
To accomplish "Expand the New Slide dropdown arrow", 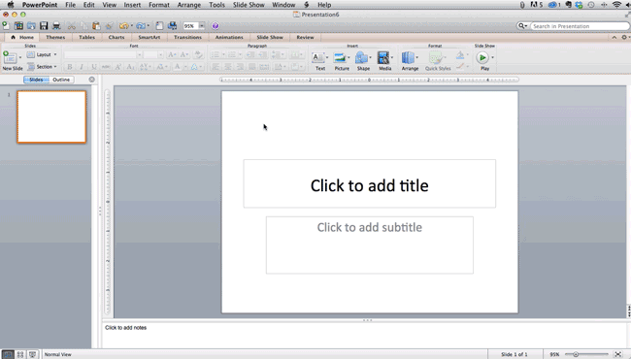I will pyautogui.click(x=20, y=57).
